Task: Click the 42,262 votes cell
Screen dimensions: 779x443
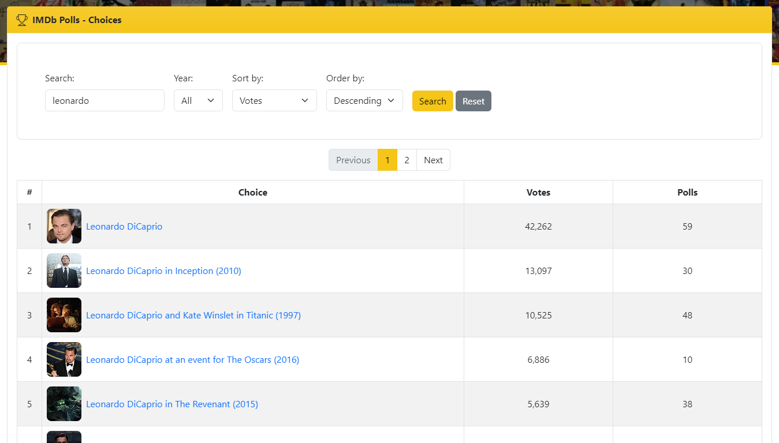Action: click(x=538, y=226)
